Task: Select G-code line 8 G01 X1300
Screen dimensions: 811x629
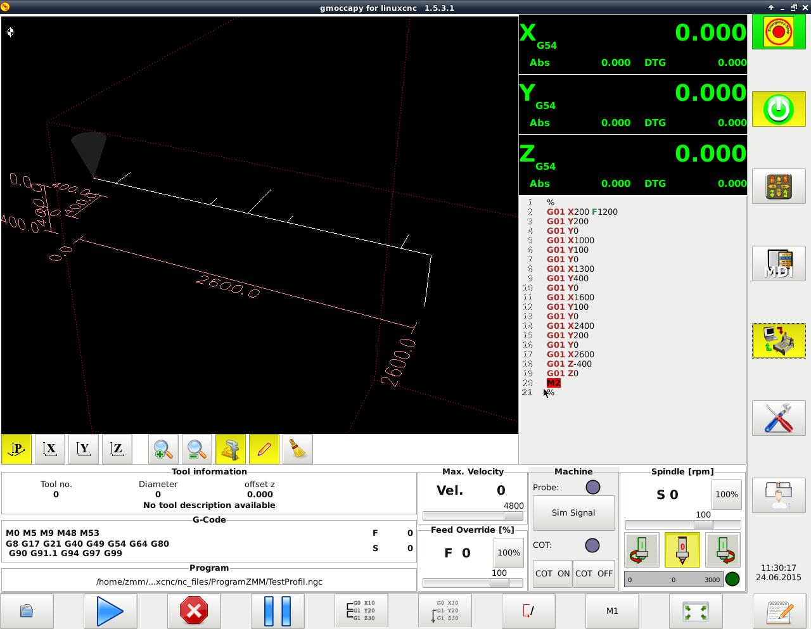Action: (570, 269)
